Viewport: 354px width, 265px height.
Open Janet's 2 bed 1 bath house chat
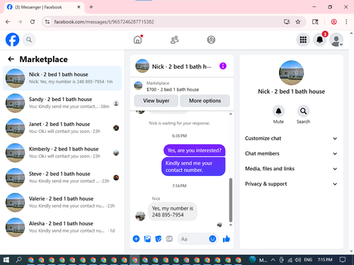click(x=62, y=128)
